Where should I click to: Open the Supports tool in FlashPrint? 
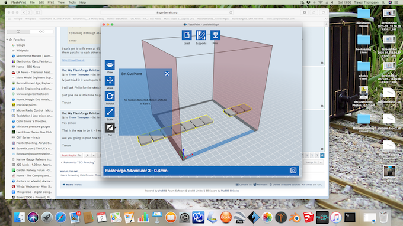201,35
